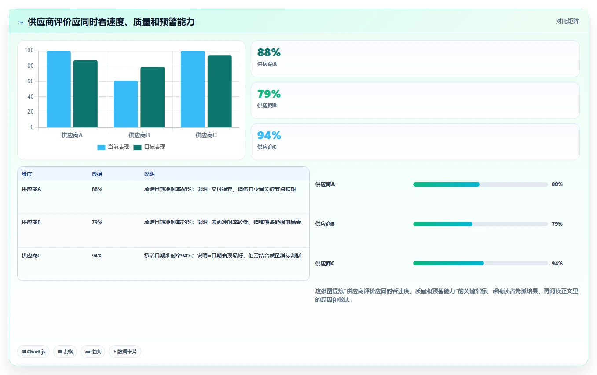
Task: Click the 对比矩阵 label in the header
Action: [568, 21]
